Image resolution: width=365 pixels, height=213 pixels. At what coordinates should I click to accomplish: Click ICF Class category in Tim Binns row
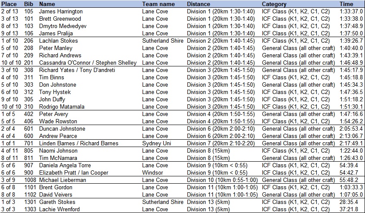(296, 77)
